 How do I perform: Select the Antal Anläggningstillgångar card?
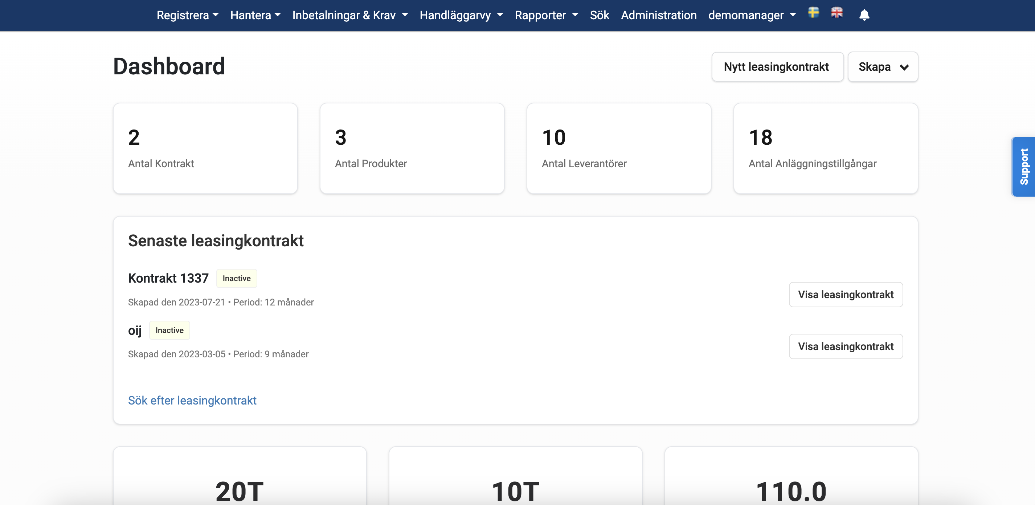click(826, 148)
